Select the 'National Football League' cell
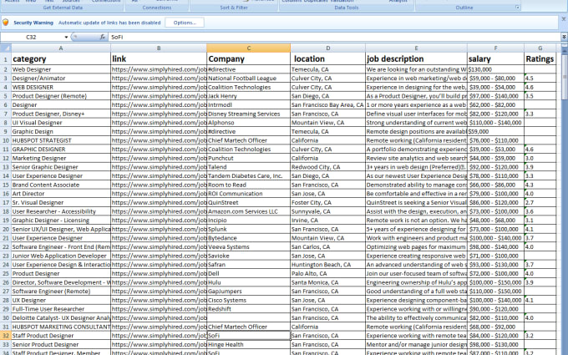568x355 pixels. [x=249, y=79]
